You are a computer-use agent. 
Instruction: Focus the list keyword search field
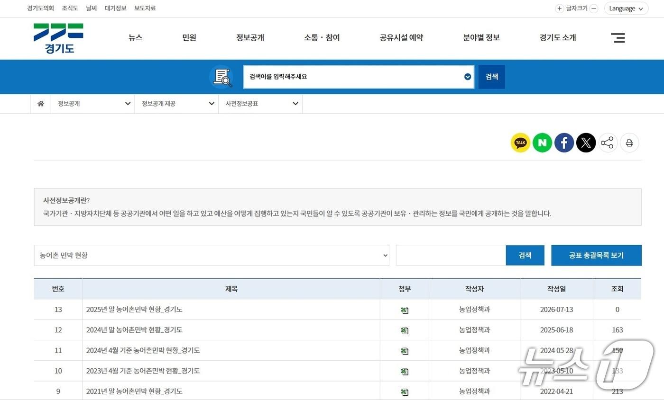coord(451,255)
